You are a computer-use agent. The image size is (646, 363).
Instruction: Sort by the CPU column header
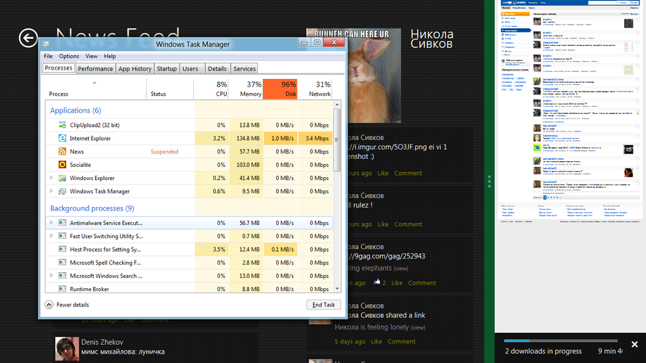(211, 89)
